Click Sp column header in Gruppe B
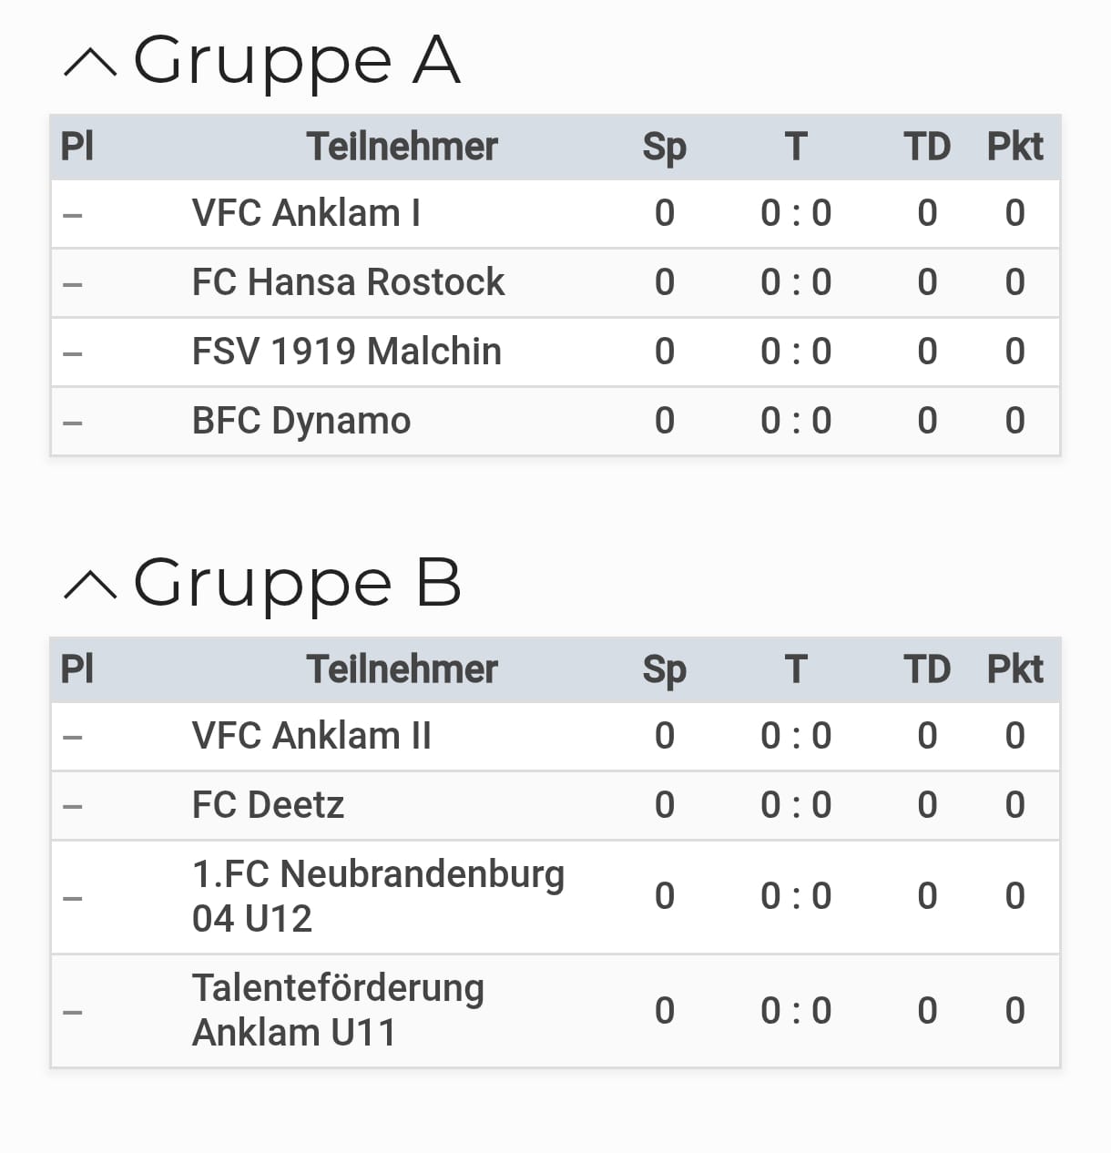Image resolution: width=1111 pixels, height=1153 pixels. [664, 669]
